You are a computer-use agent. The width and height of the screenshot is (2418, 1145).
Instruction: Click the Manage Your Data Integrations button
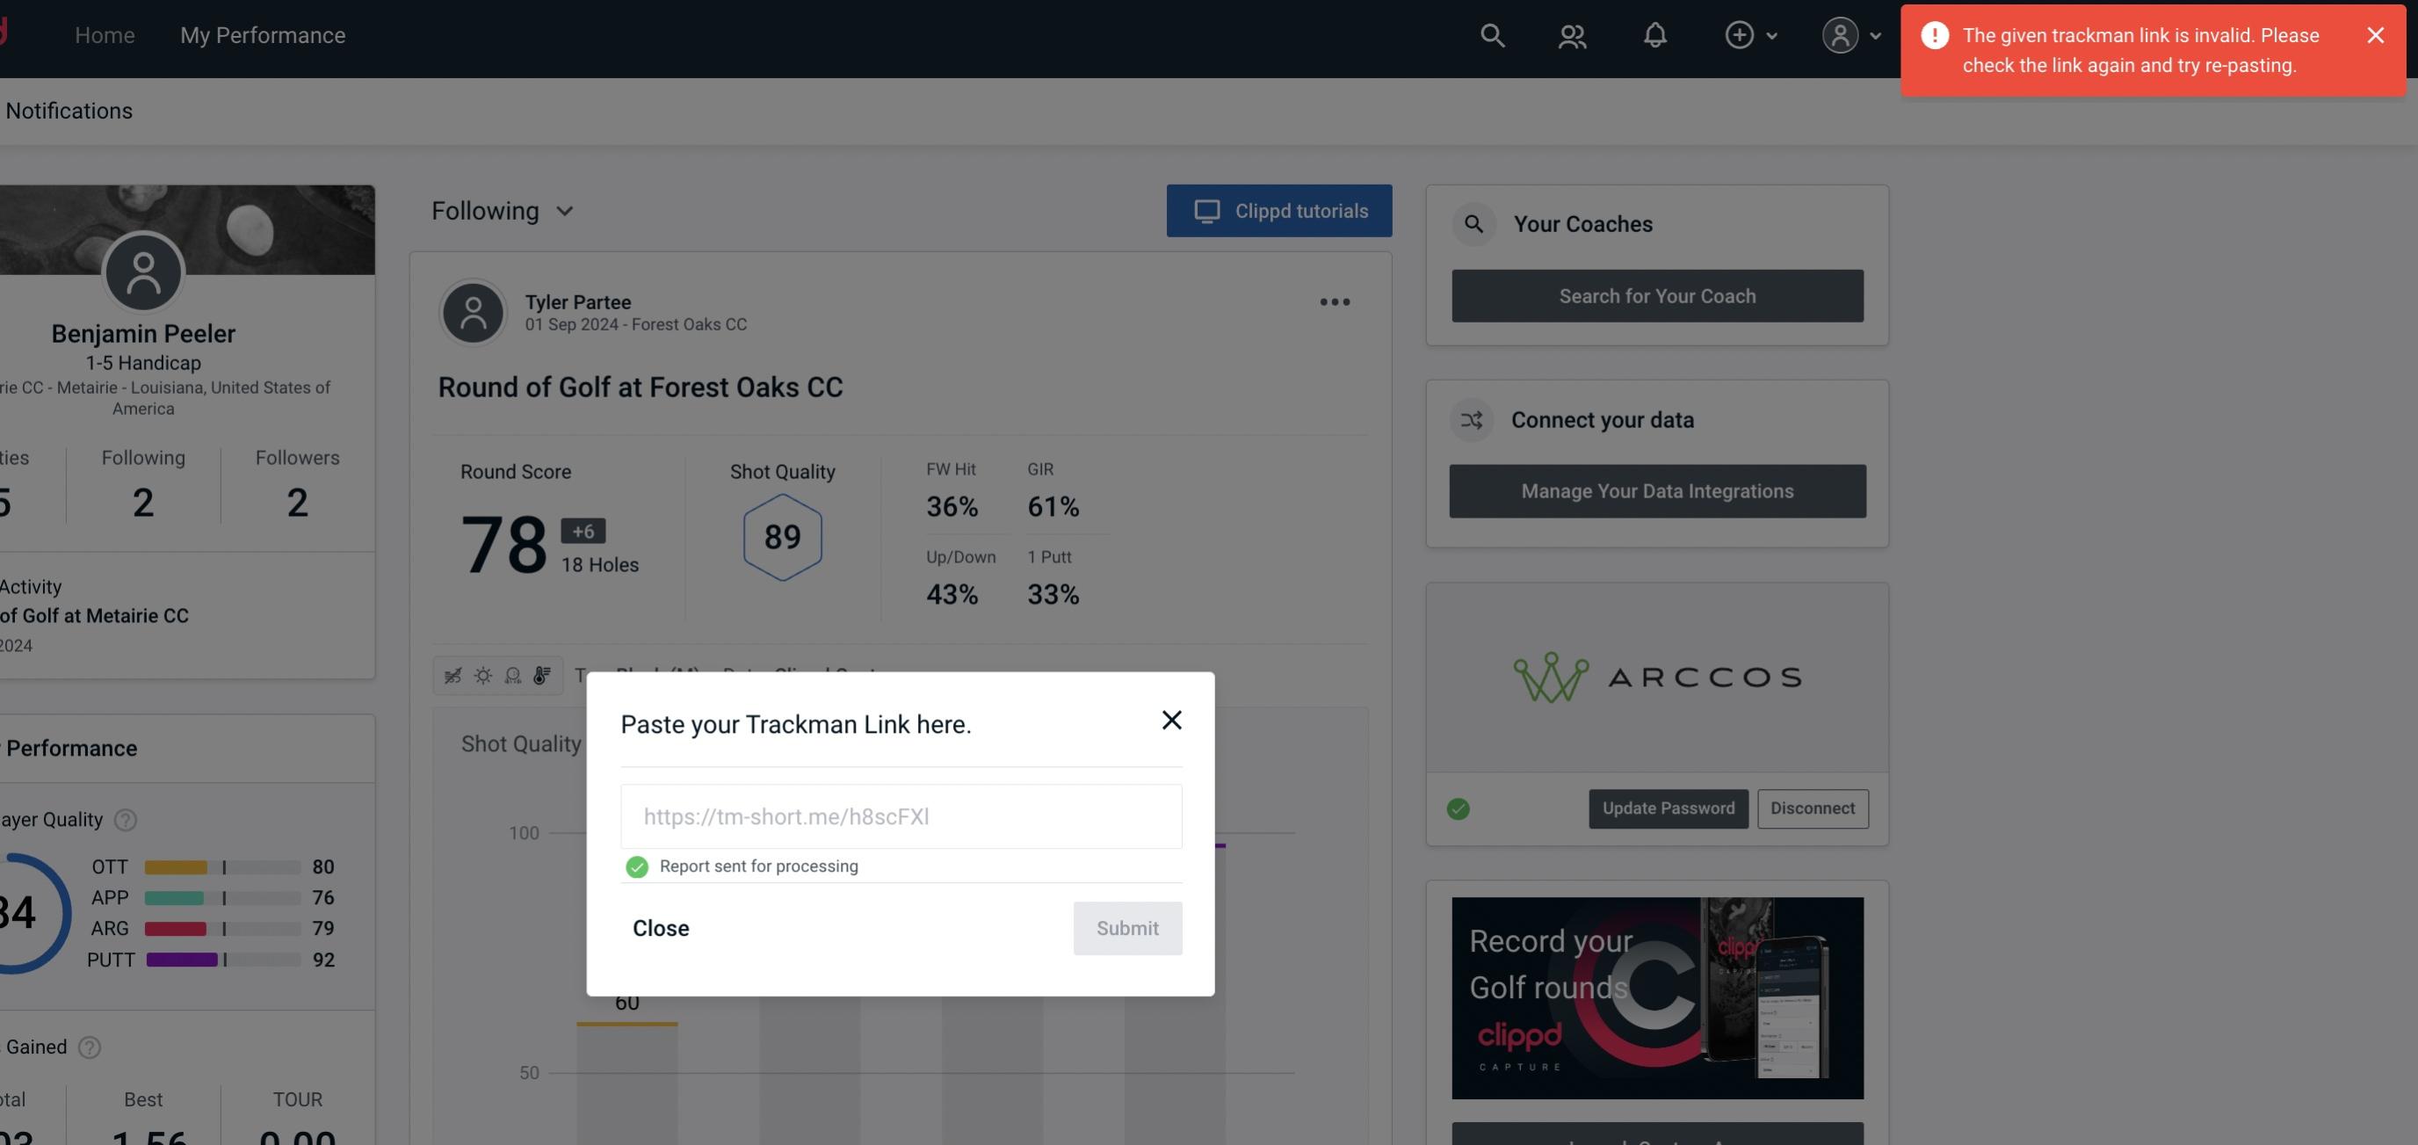click(x=1656, y=490)
